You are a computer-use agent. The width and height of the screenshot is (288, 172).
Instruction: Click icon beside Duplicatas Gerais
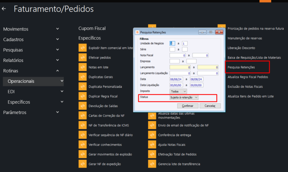click(x=82, y=77)
